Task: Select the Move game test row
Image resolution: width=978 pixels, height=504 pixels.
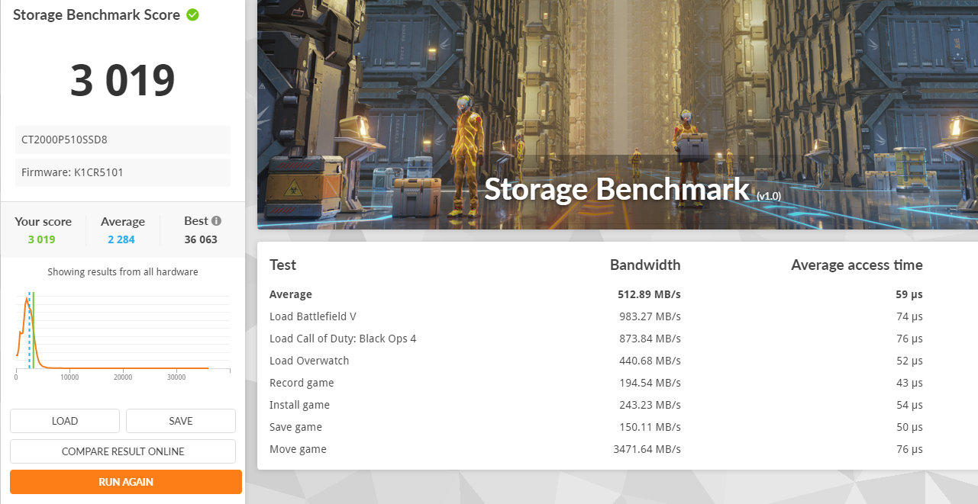Action: pos(596,449)
